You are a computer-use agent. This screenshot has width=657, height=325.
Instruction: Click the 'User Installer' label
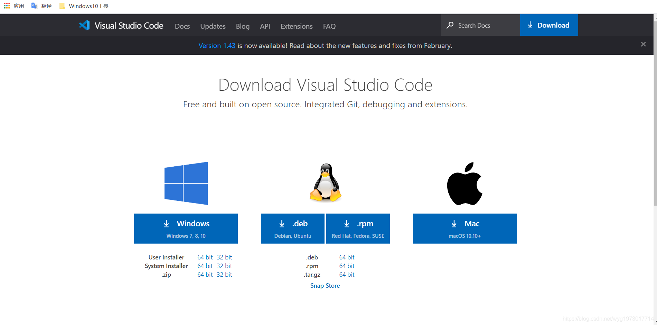[x=166, y=257]
